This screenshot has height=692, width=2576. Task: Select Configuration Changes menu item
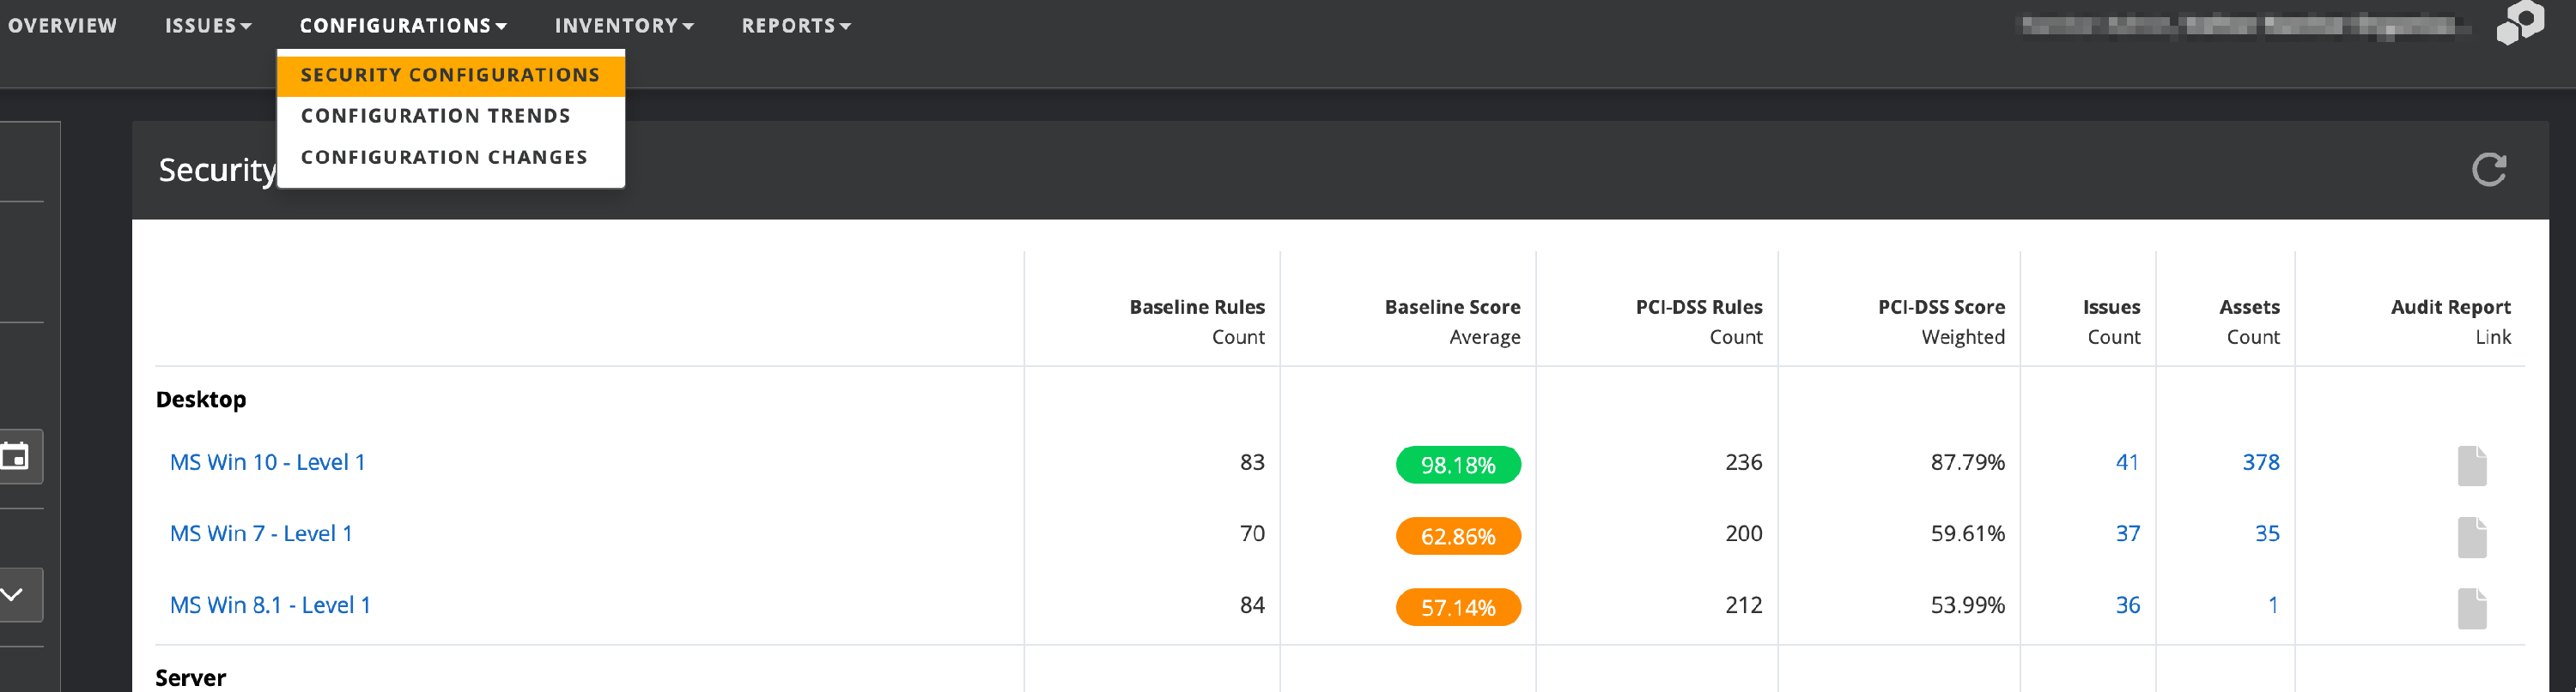pyautogui.click(x=444, y=157)
